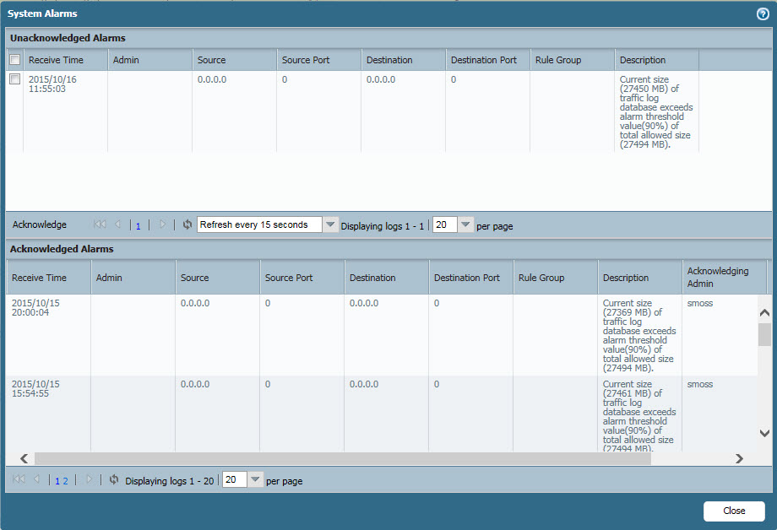This screenshot has height=530, width=777.
Task: Open per-page dropdown in Acknowledged Alarms
Action: (x=255, y=480)
